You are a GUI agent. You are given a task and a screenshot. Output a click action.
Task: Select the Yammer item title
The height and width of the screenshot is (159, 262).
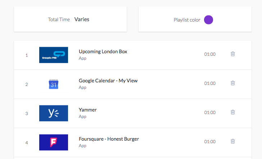click(88, 110)
